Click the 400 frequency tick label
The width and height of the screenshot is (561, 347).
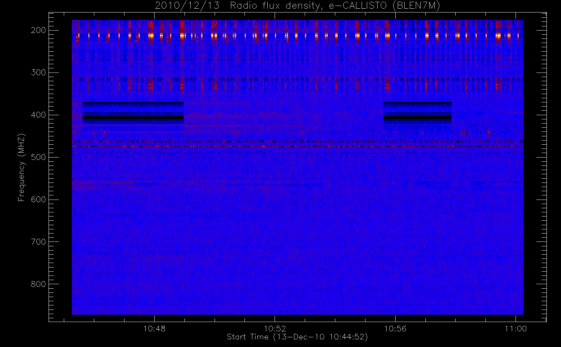pyautogui.click(x=38, y=115)
